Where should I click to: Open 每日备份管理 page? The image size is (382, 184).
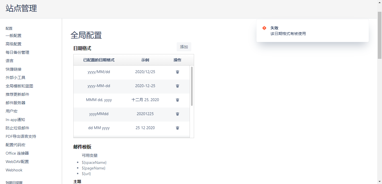coord(17,52)
